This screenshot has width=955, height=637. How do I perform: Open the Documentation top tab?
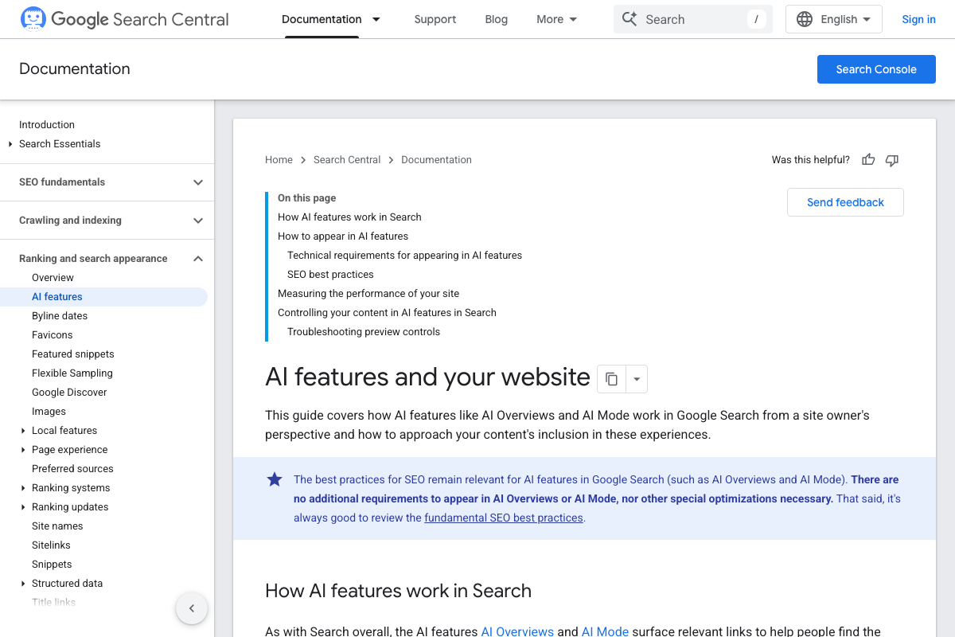(322, 19)
